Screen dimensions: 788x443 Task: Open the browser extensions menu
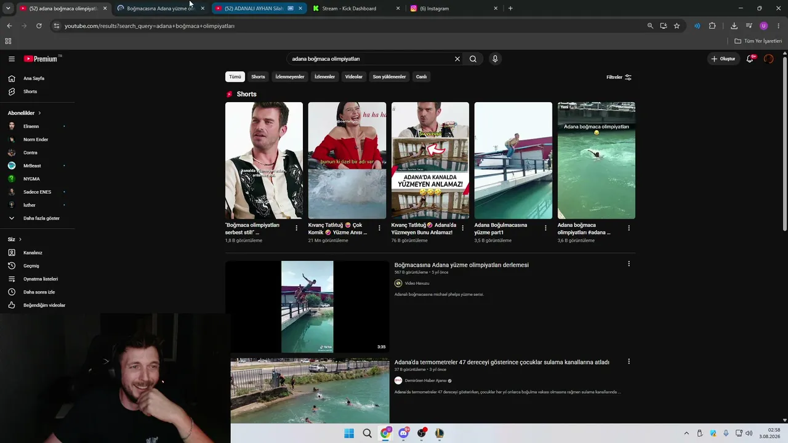coord(712,26)
